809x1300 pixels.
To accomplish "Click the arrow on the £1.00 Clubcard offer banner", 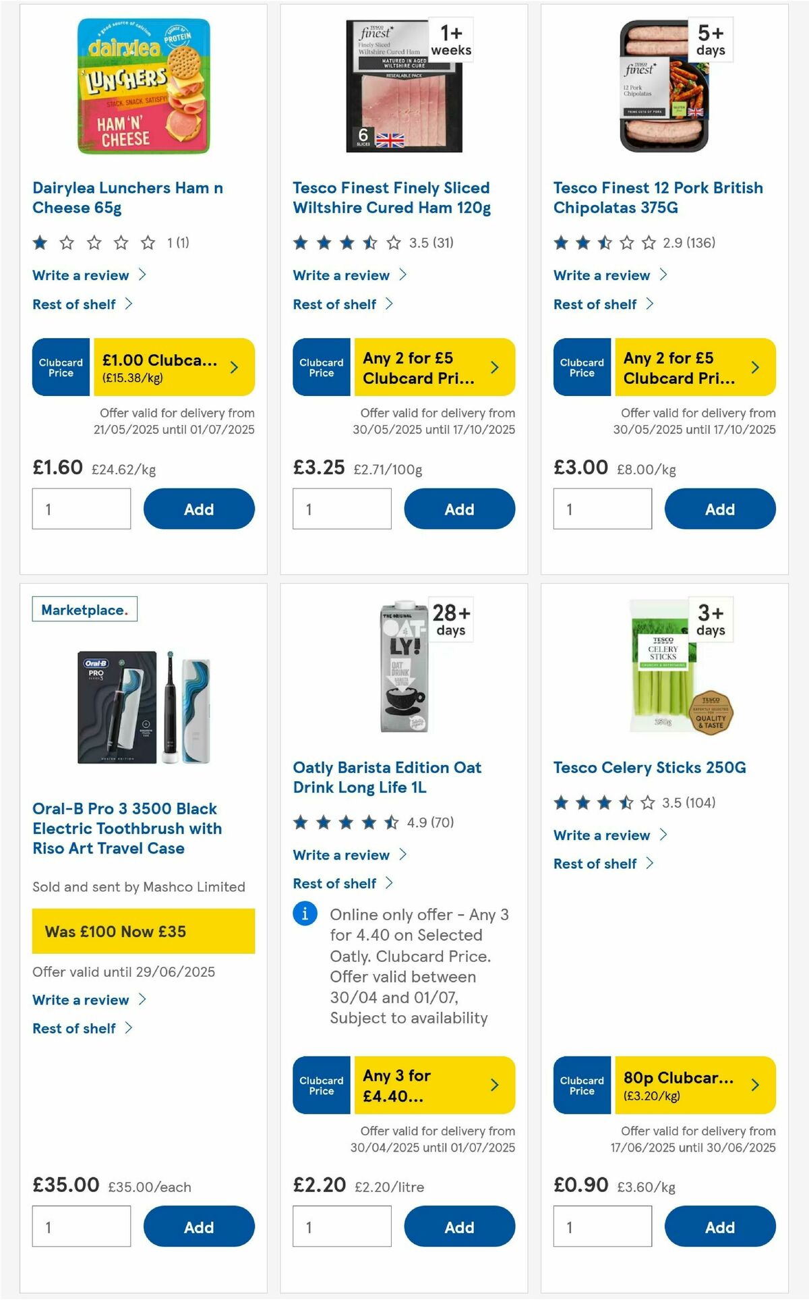I will pos(233,367).
